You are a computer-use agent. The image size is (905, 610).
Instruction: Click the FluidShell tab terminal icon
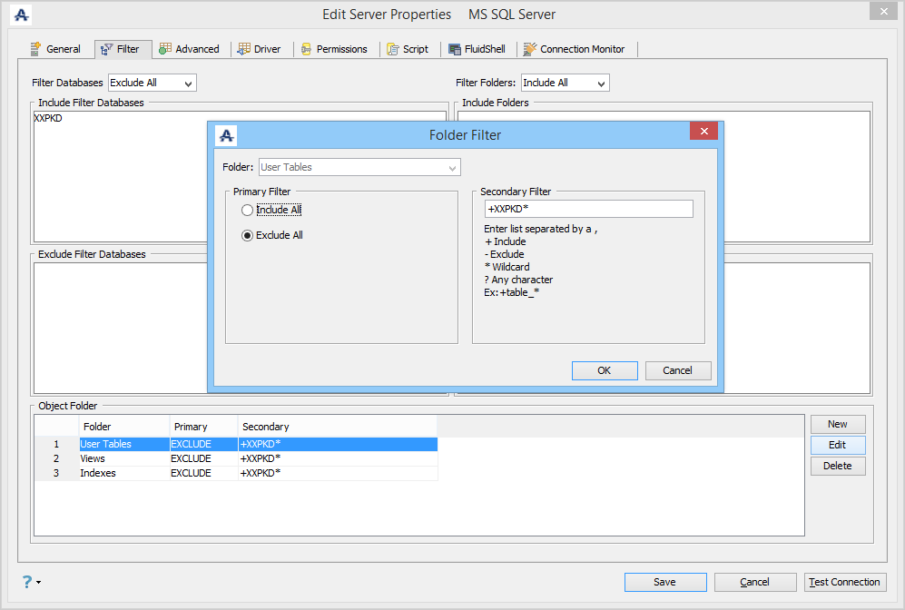tap(455, 50)
